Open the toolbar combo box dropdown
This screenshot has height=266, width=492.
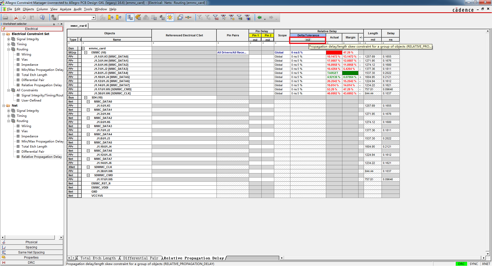click(94, 18)
